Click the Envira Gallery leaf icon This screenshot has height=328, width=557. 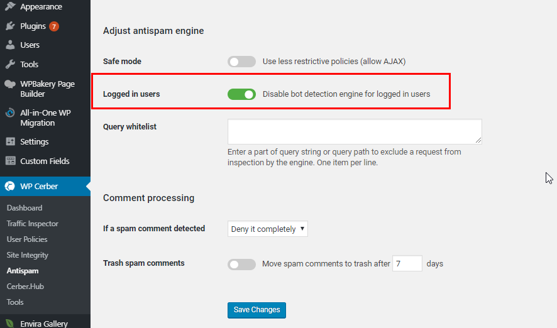click(x=10, y=324)
